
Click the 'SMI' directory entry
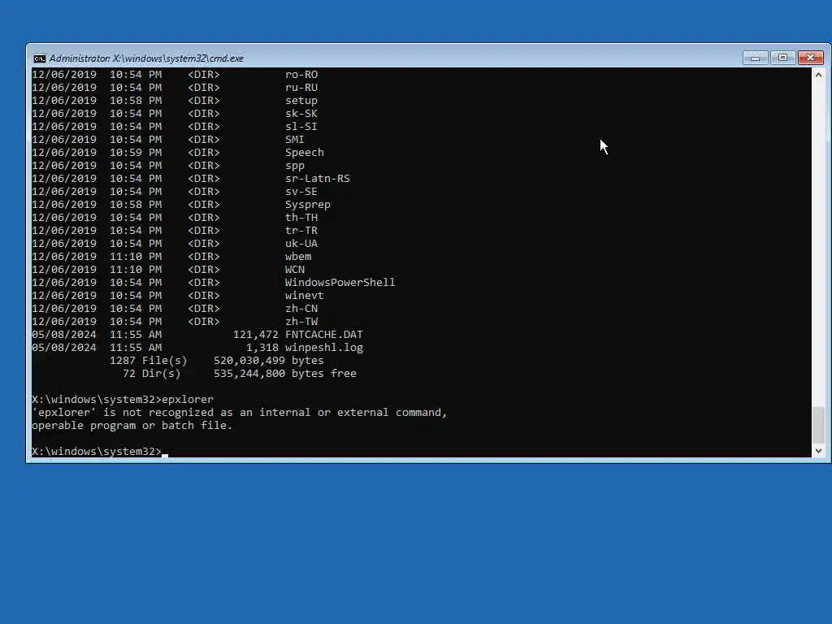pyautogui.click(x=294, y=140)
